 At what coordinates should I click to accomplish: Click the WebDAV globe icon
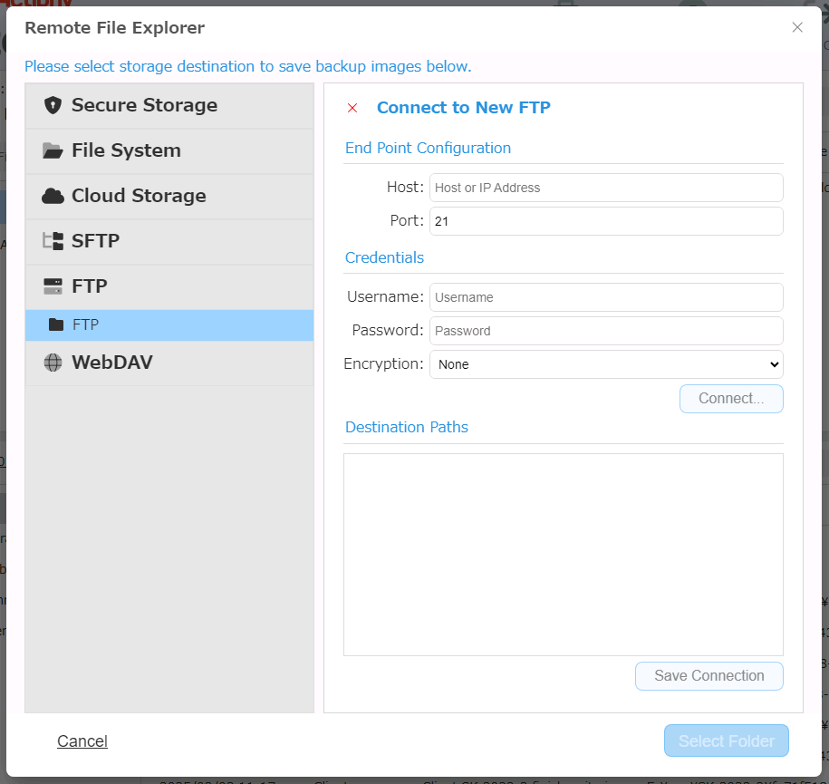53,363
